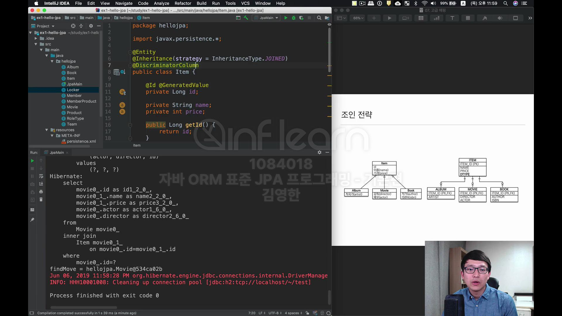Expand the .idea folder
562x316 pixels.
click(x=36, y=39)
